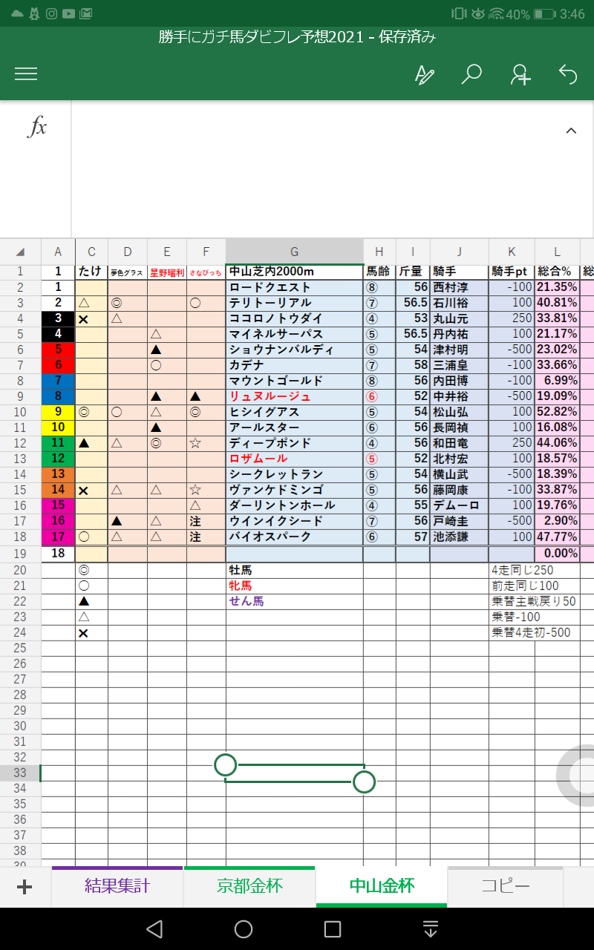
Task: Select the 斤量 header cell
Action: [412, 272]
